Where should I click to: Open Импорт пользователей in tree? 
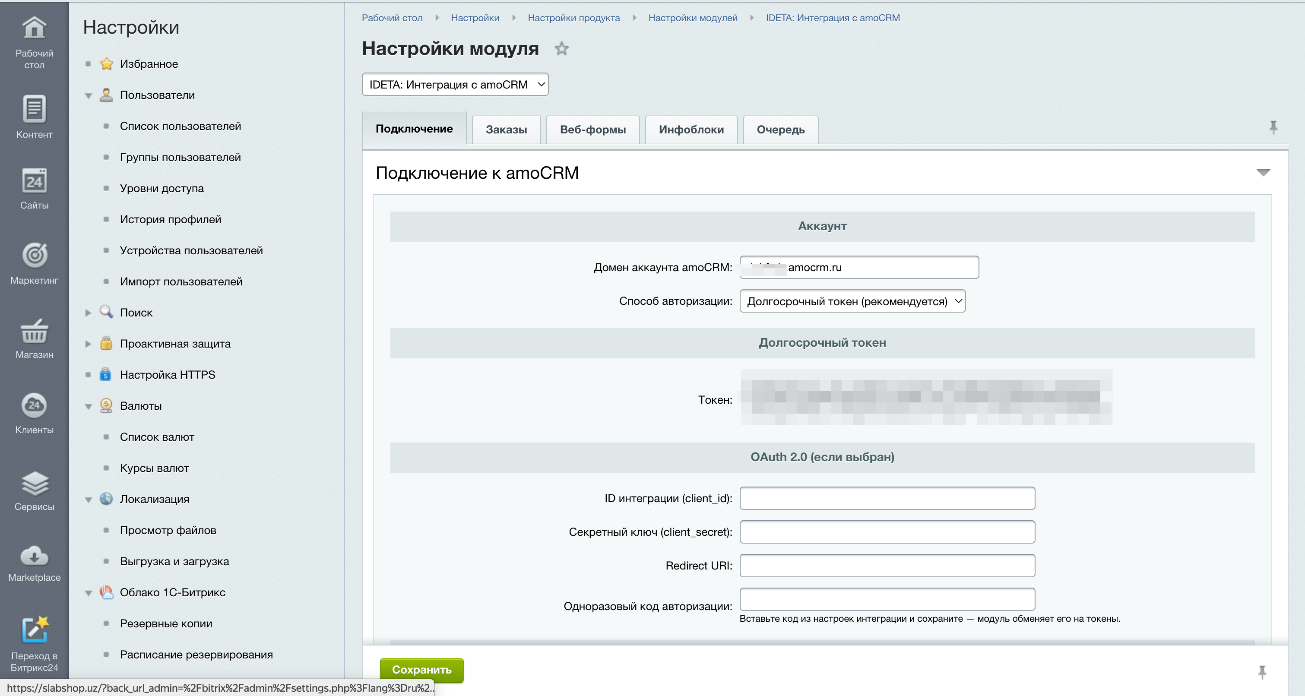click(181, 281)
